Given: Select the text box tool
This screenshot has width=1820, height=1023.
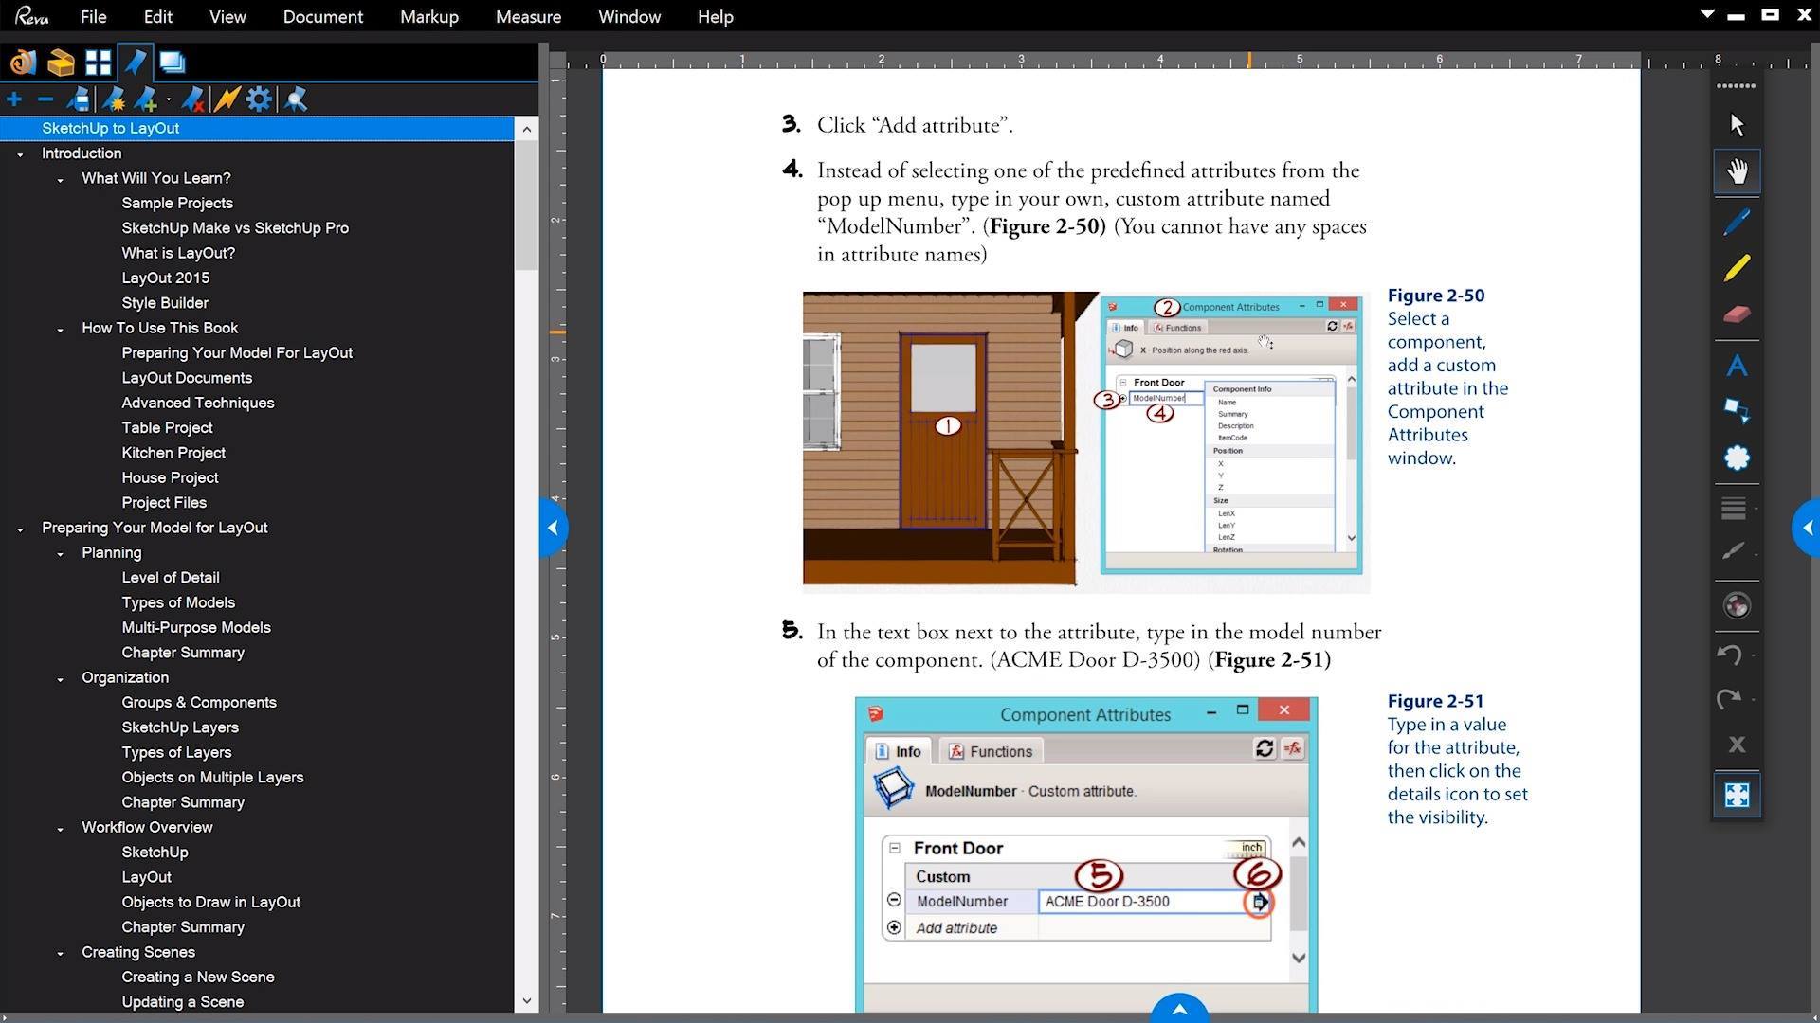Looking at the screenshot, I should 1737,366.
